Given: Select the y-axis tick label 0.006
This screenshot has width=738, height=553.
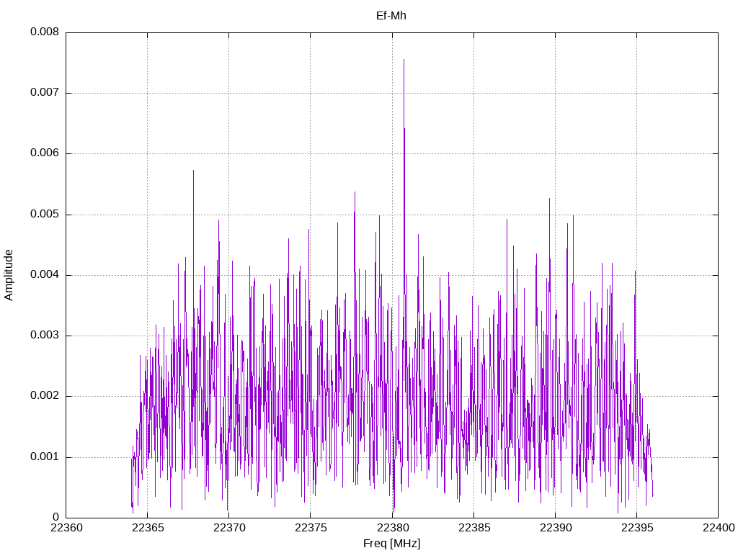Looking at the screenshot, I should pos(45,153).
